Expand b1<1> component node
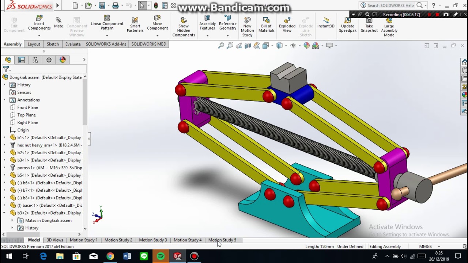This screenshot has width=468, height=263. click(4, 138)
